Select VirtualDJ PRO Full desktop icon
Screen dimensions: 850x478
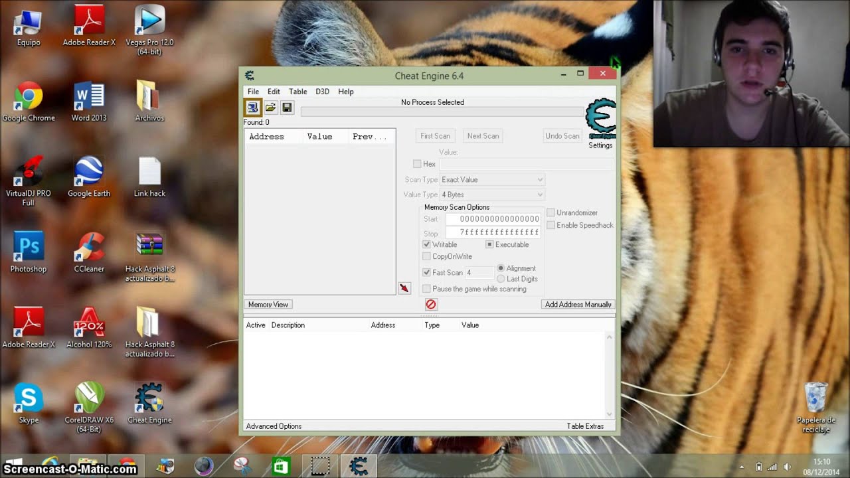(29, 182)
